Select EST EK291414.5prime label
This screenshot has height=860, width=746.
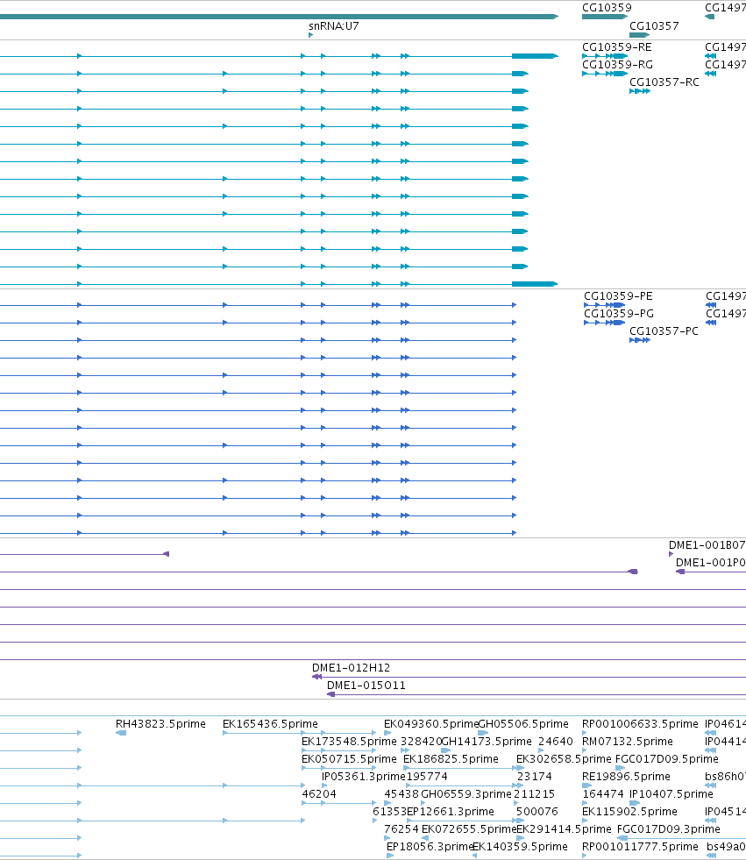tap(564, 829)
